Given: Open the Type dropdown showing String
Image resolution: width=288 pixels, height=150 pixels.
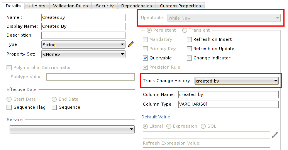Looking at the screenshot, I should (83, 45).
